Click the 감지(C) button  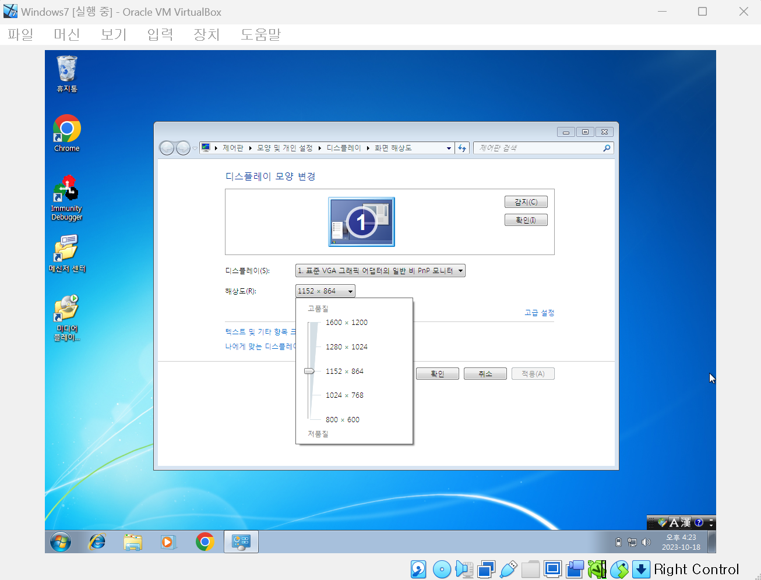526,202
